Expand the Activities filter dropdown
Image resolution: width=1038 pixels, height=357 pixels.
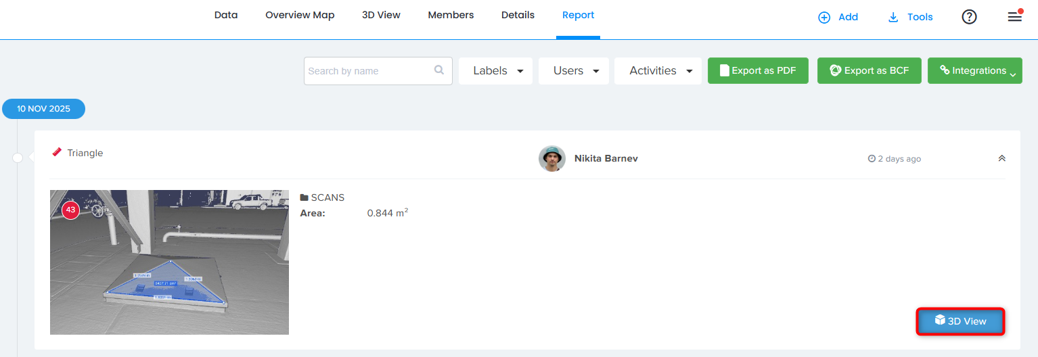(658, 71)
